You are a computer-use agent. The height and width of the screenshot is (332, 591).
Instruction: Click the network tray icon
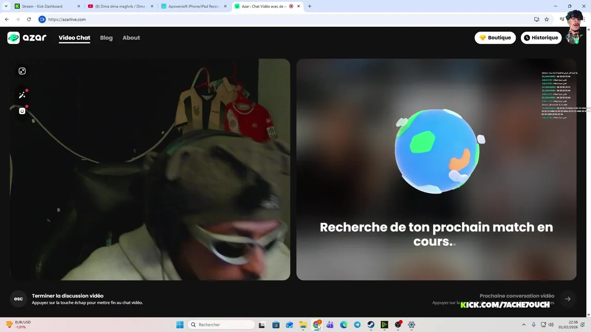pos(543,325)
